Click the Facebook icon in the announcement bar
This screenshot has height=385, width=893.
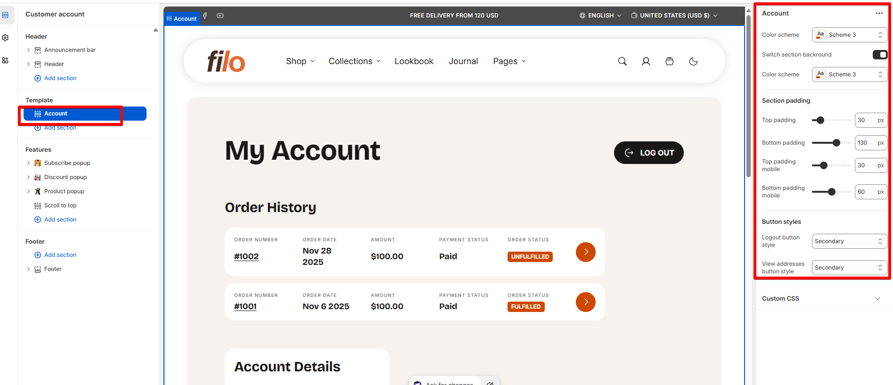tap(205, 16)
